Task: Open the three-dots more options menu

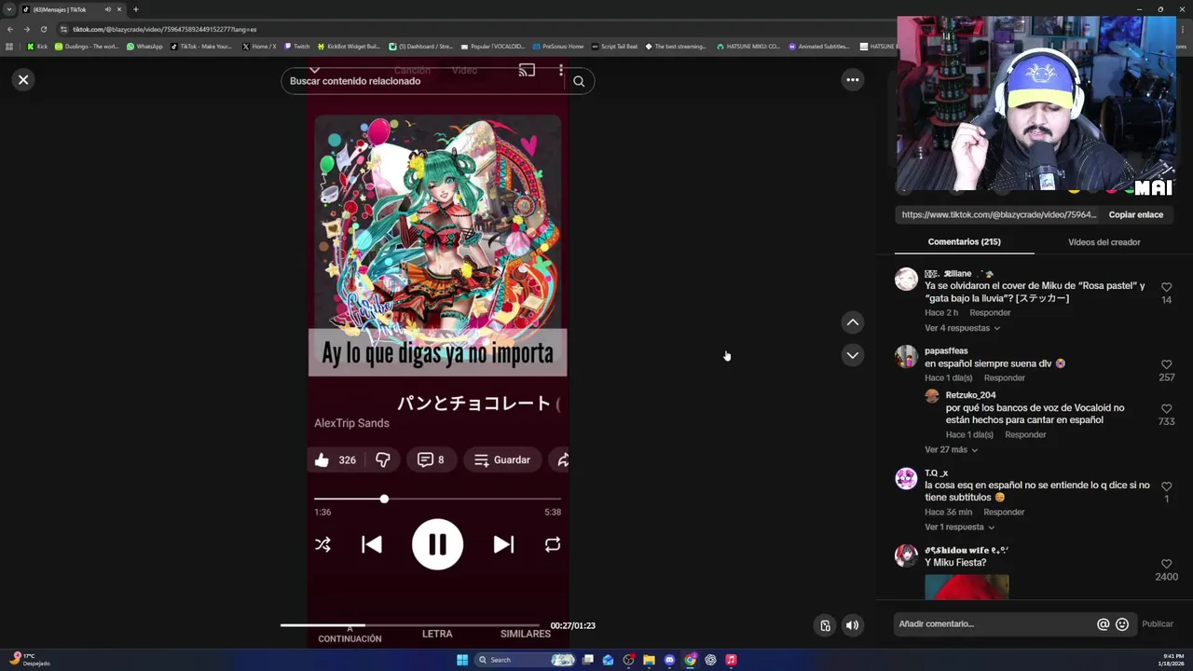Action: click(x=852, y=79)
